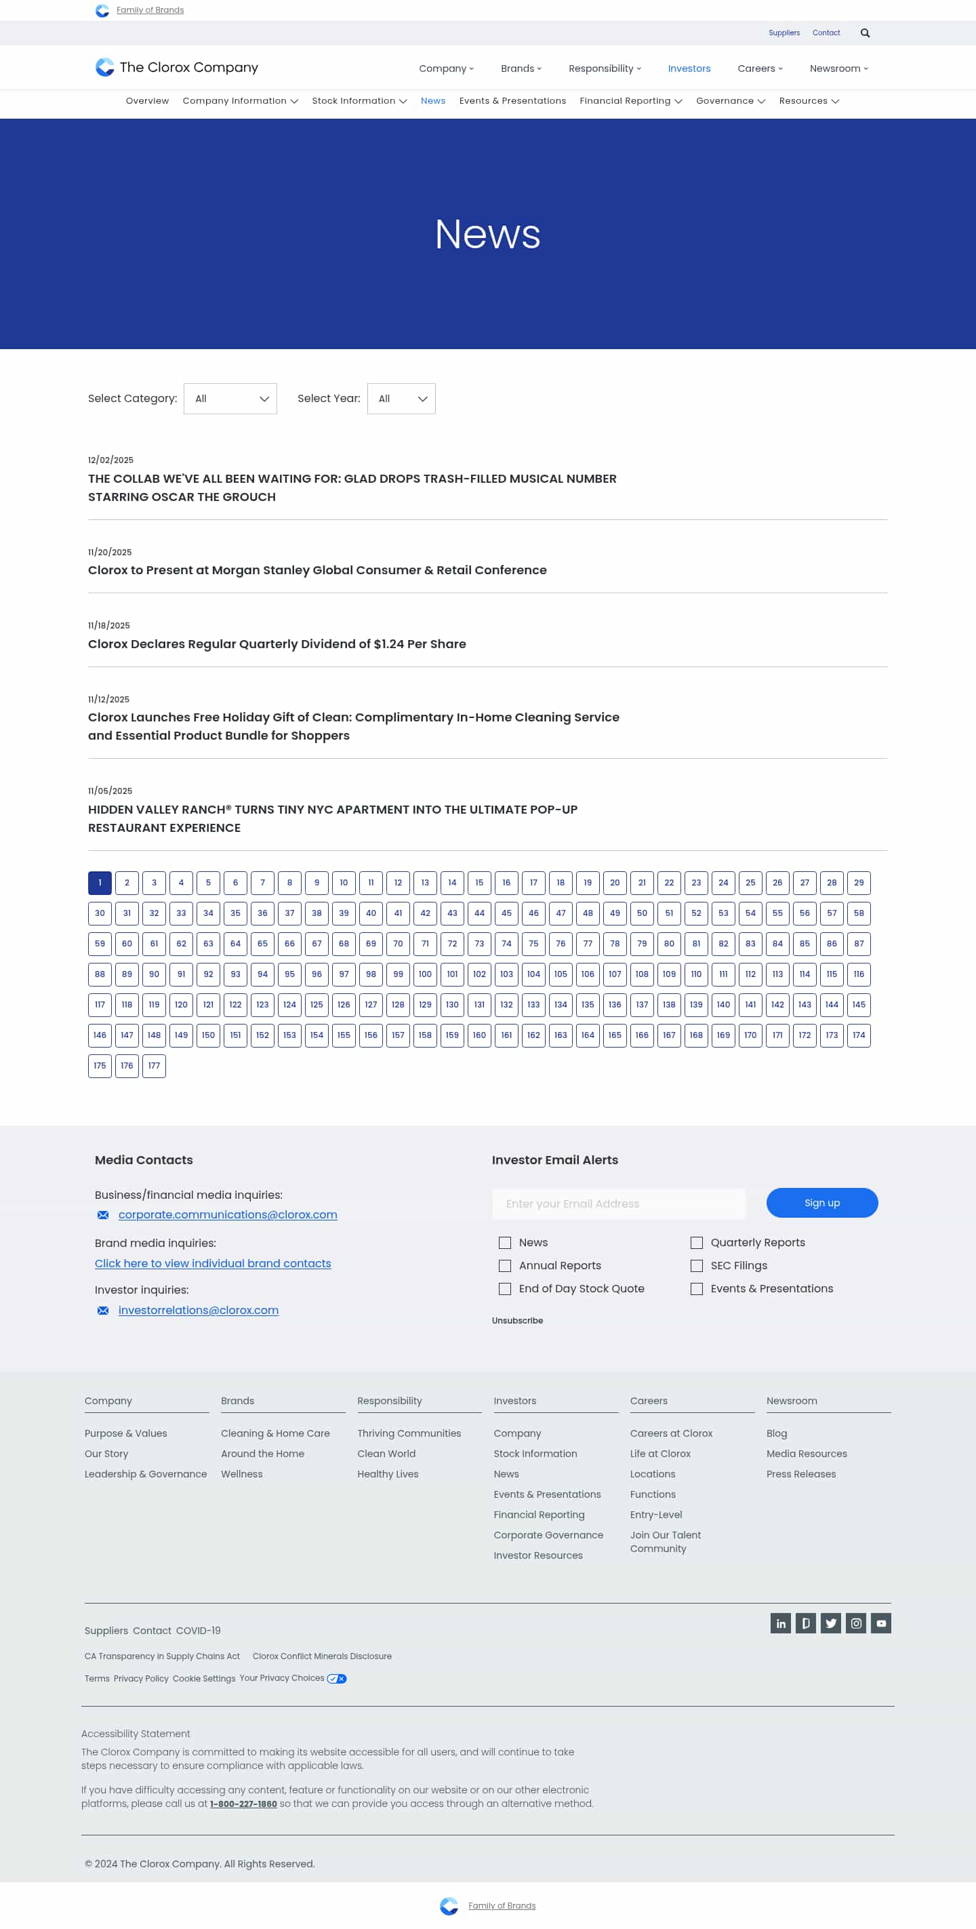Open the Select Category dropdown
The image size is (976, 1929).
(230, 399)
